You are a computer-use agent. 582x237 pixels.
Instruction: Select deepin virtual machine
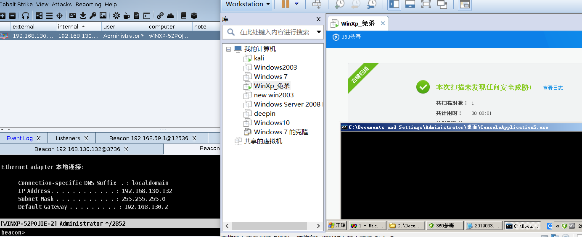coord(265,114)
